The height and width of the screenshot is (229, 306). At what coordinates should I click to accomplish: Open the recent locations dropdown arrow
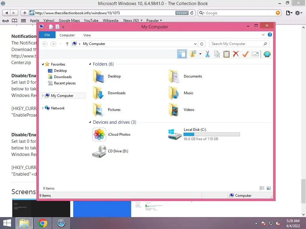pos(60,44)
